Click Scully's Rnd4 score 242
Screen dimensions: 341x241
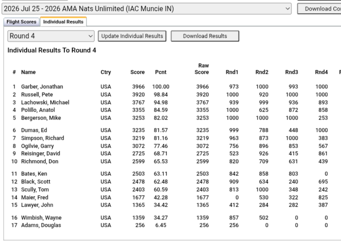coord(323,190)
